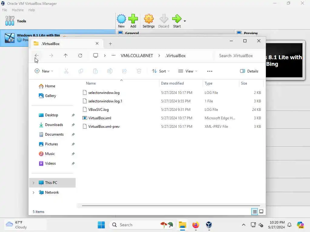Open VM6.COLLABNET breadcrumb folder
This screenshot has width=310, height=232.
pos(137,56)
